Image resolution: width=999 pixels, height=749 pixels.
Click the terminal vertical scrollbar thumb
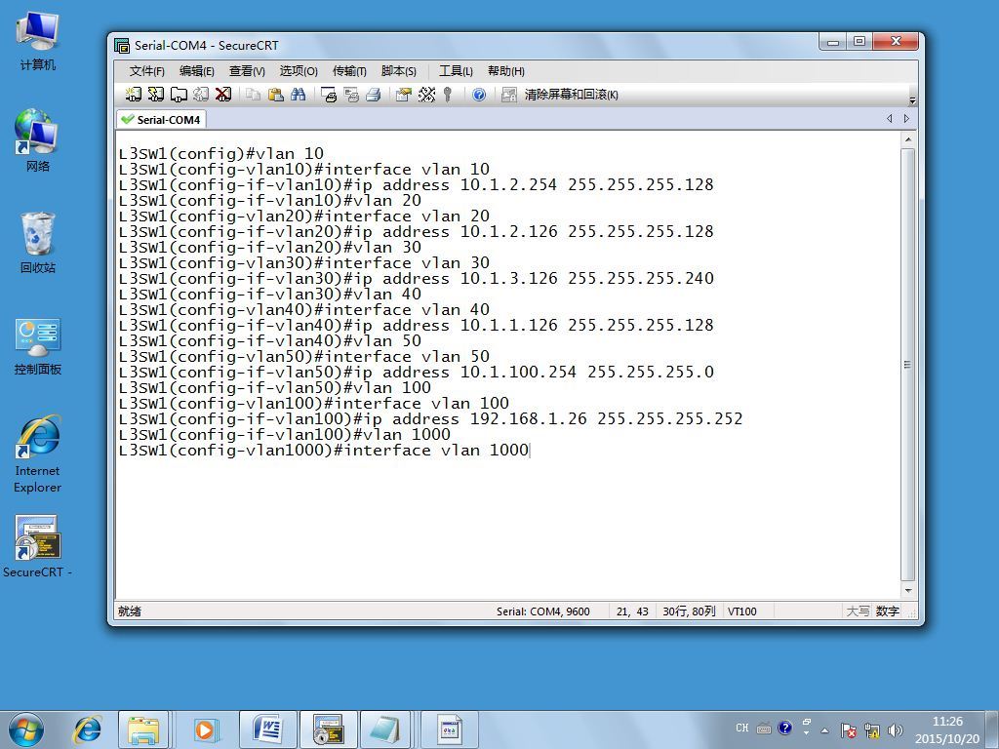tap(908, 365)
